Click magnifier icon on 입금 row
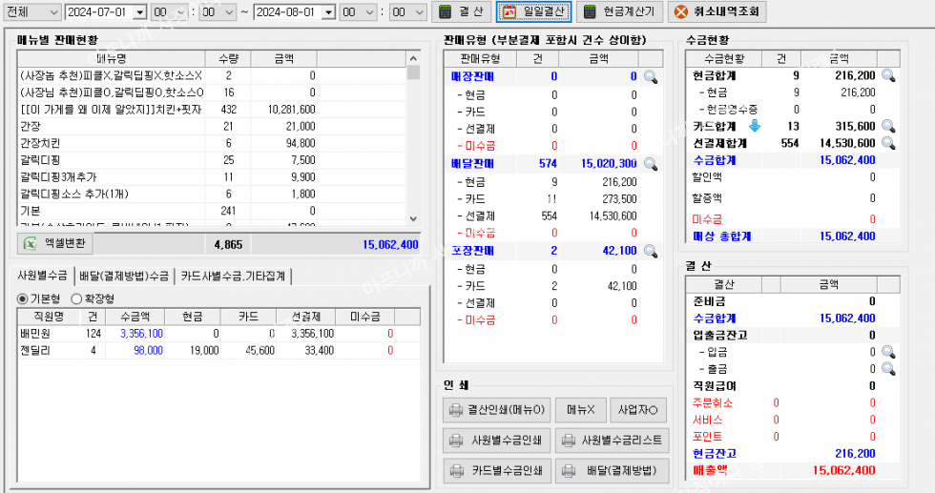 point(887,352)
